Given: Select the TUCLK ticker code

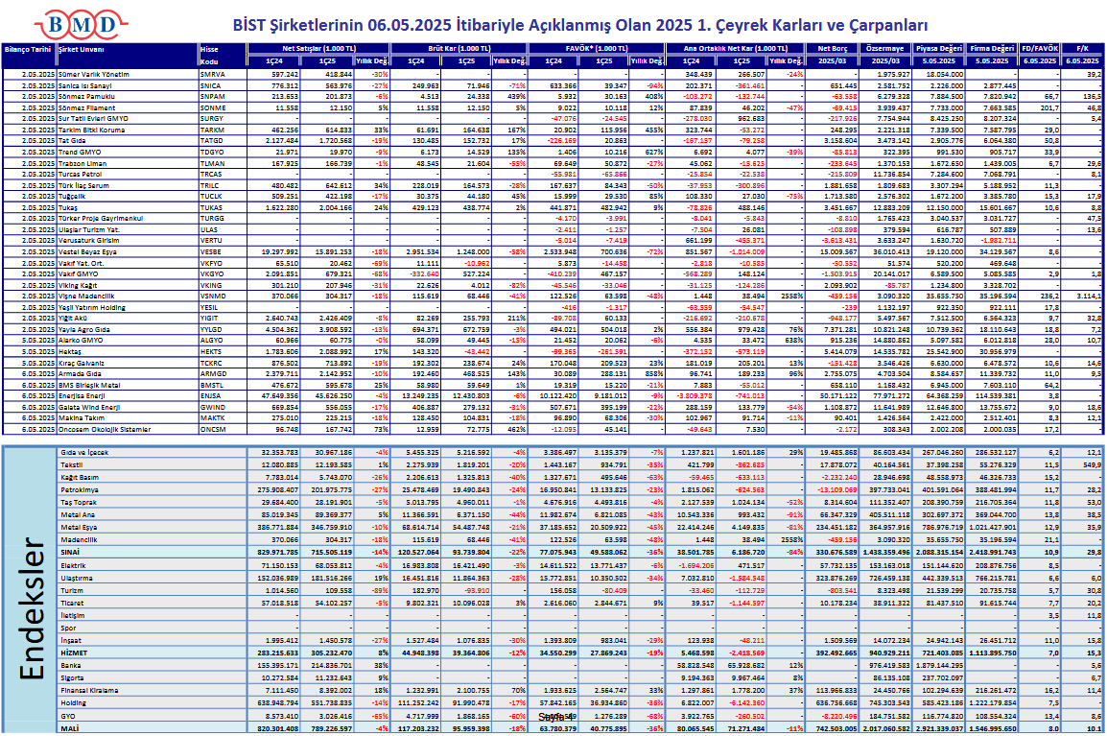Looking at the screenshot, I should tap(211, 197).
